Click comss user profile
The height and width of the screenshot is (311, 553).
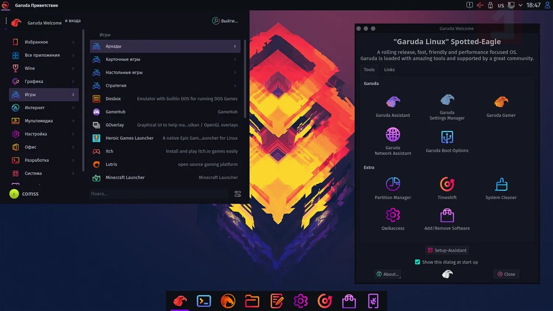tap(24, 194)
